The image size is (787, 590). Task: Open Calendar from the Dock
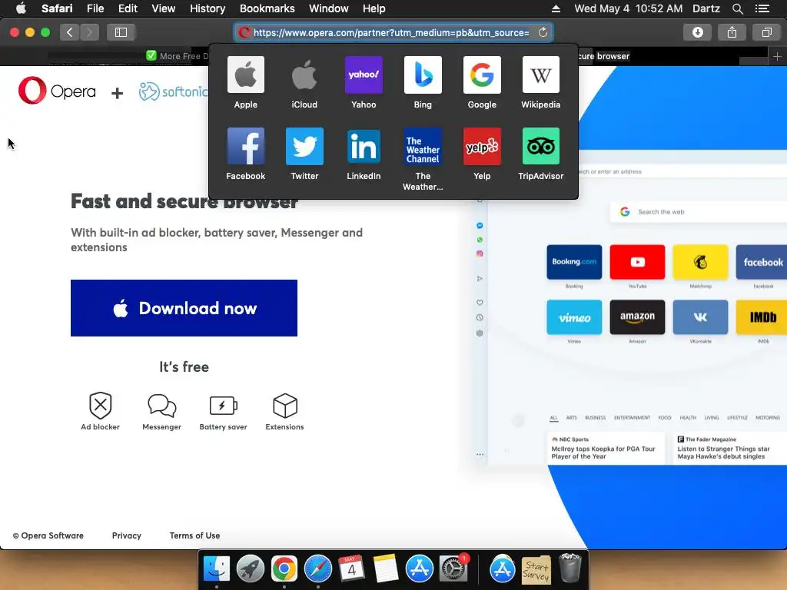[351, 568]
